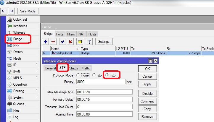Click the Priority input field
The image size is (214, 122).
101,82
